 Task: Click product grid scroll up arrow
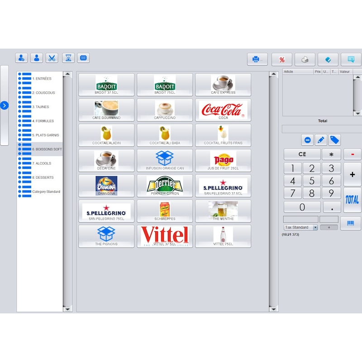274,74
